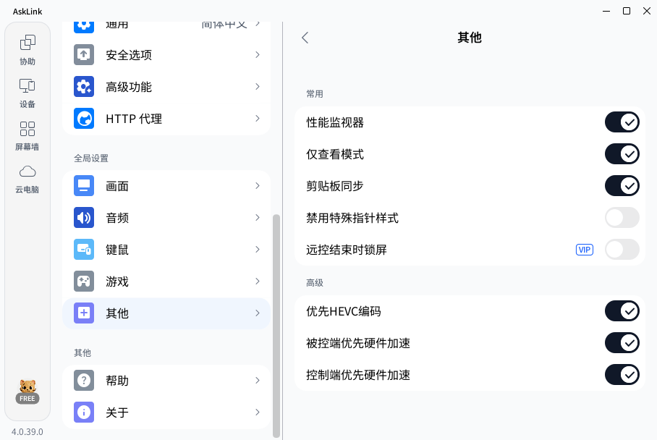Viewport: 657px width, 440px height.
Task: Expand 键鼠 settings chevron
Action: (x=258, y=250)
